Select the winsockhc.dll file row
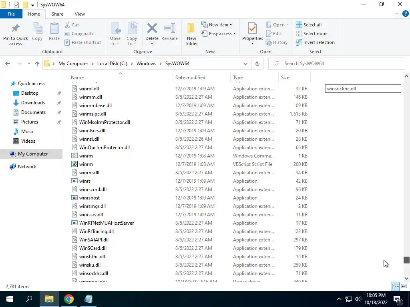Image resolution: width=410 pixels, height=307 pixels. 189,273
